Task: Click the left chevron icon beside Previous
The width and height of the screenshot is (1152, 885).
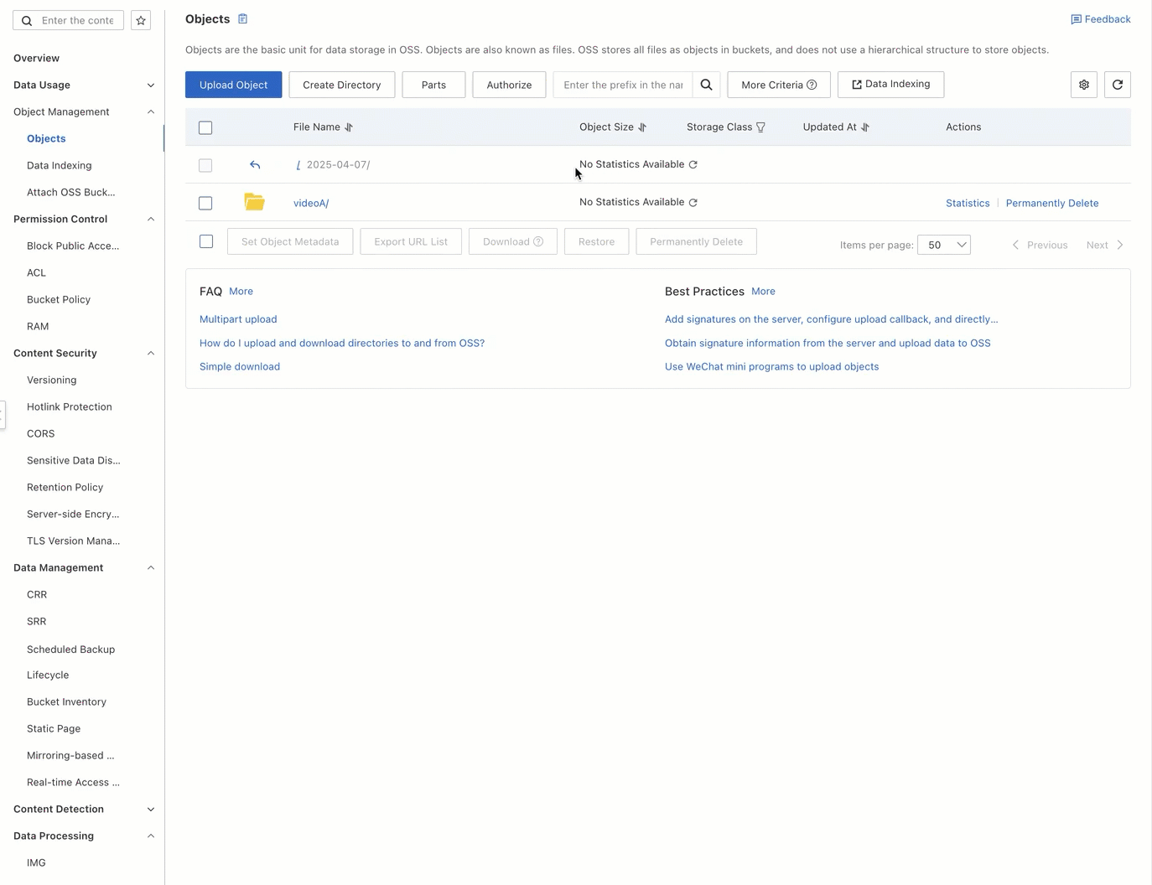Action: click(1015, 245)
